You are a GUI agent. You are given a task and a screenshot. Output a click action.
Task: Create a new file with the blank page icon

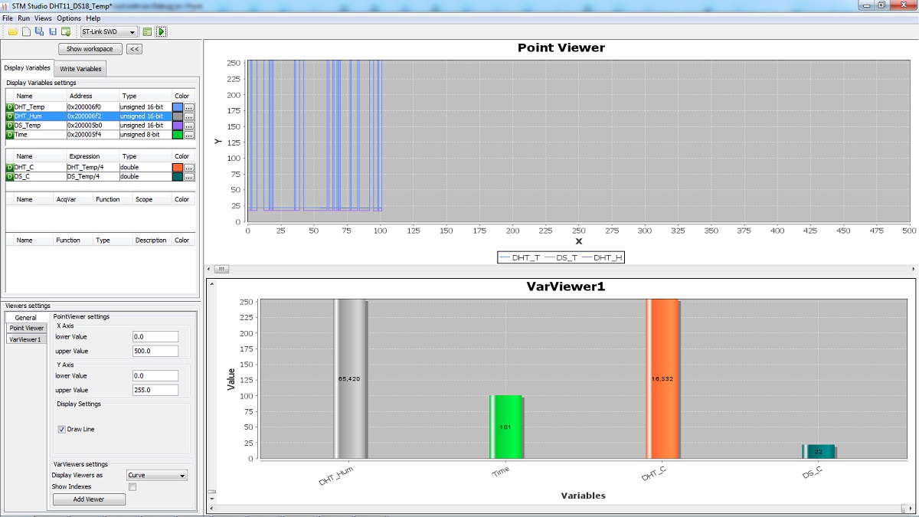click(26, 32)
